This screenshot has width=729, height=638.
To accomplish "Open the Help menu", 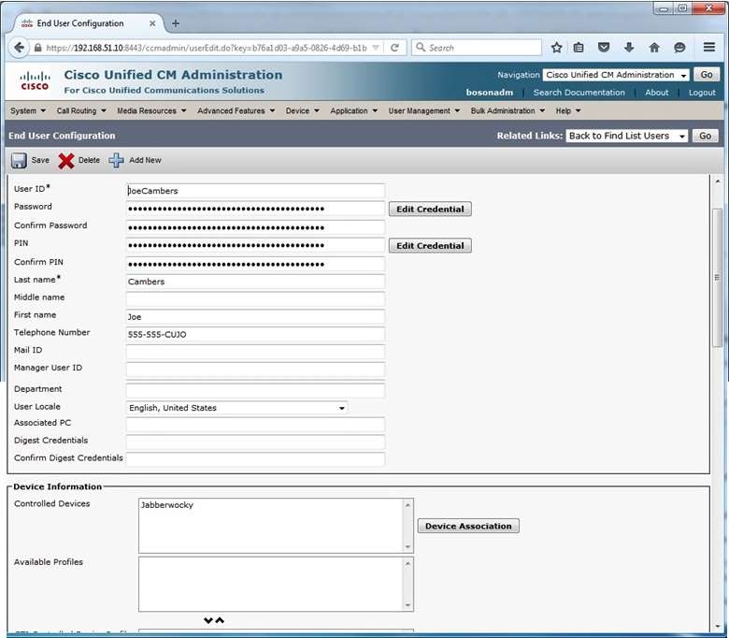I will (x=568, y=110).
